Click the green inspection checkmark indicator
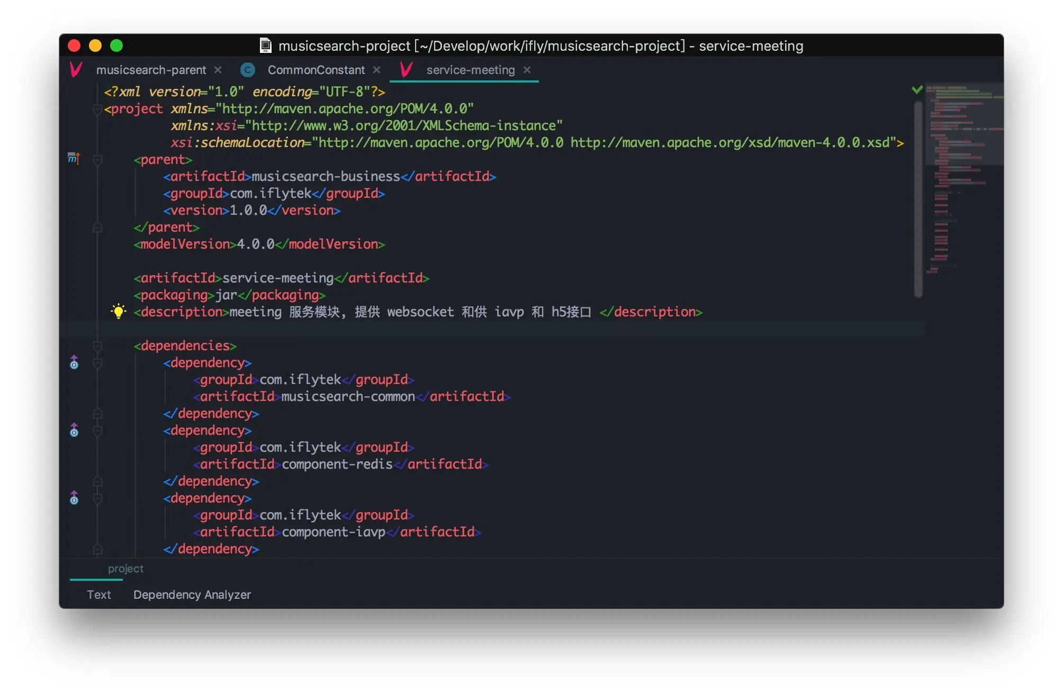 [x=917, y=89]
